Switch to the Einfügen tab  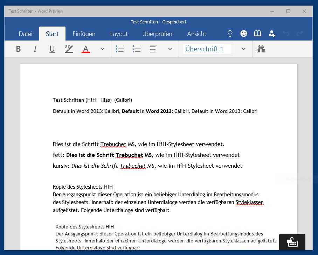click(x=84, y=34)
